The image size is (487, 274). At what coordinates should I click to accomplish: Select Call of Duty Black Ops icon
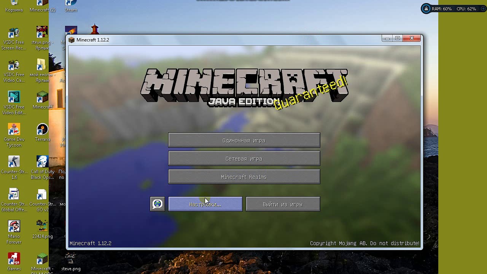(42, 167)
